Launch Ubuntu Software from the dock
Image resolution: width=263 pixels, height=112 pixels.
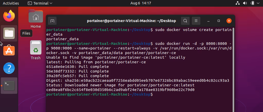(x=9, y=51)
